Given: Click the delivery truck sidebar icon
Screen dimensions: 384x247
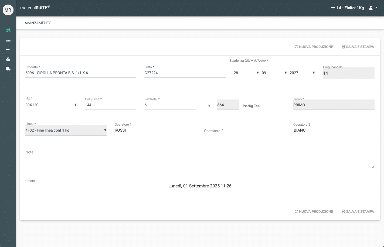Looking at the screenshot, I should pos(8,69).
